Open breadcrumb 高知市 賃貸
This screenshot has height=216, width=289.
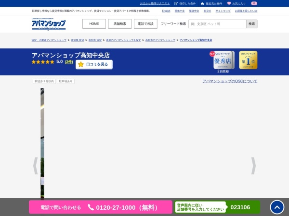coord(95,40)
